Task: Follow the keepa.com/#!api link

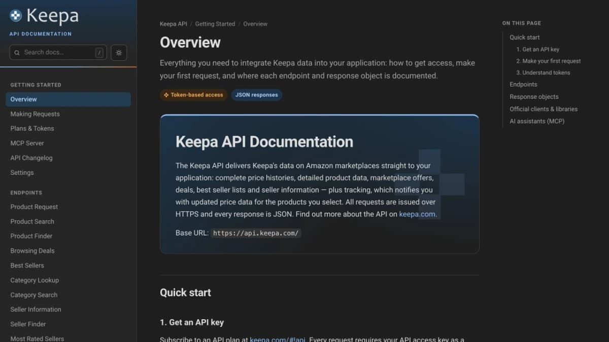Action: click(278, 339)
